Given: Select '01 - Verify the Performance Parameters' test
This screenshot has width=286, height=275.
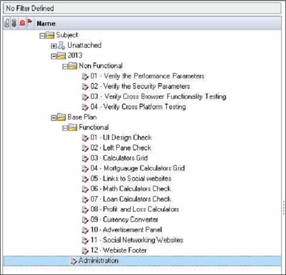Looking at the screenshot, I should (147, 76).
